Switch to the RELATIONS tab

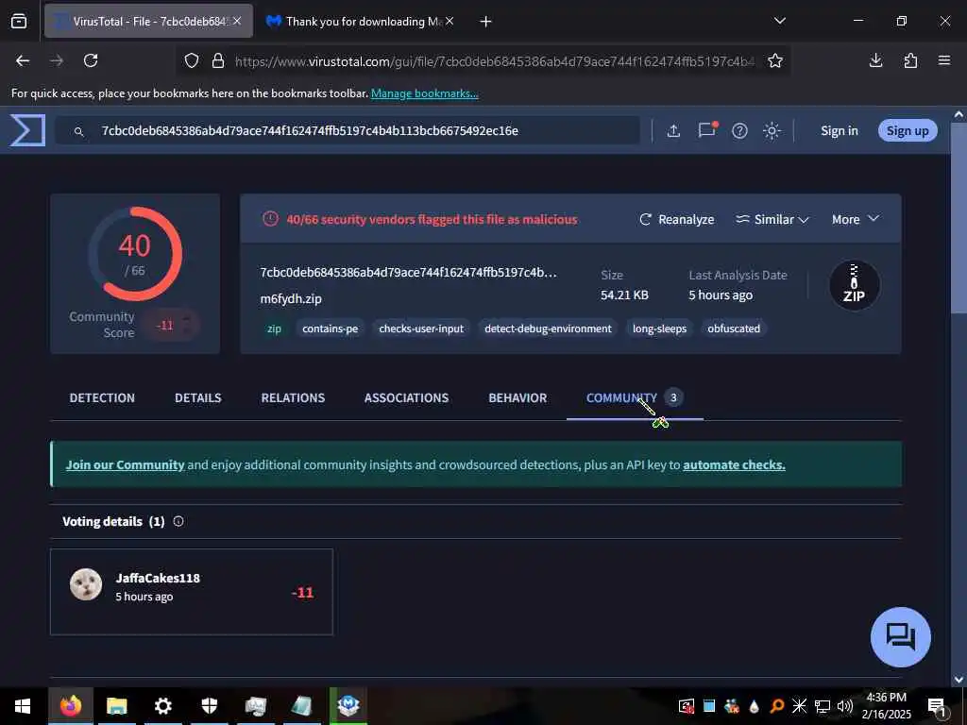(293, 398)
